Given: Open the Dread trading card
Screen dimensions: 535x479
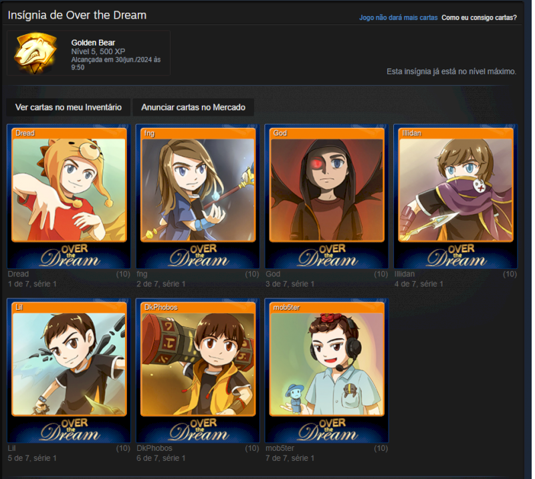Looking at the screenshot, I should [69, 196].
